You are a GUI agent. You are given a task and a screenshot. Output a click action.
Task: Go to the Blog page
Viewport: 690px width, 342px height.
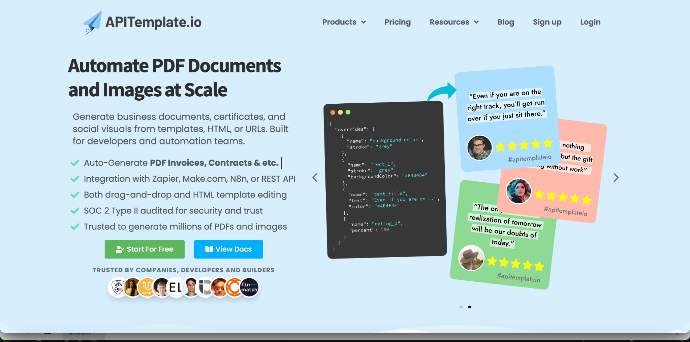click(506, 22)
